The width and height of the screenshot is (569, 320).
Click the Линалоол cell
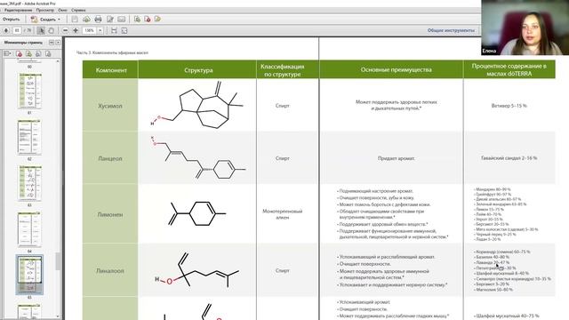click(110, 270)
